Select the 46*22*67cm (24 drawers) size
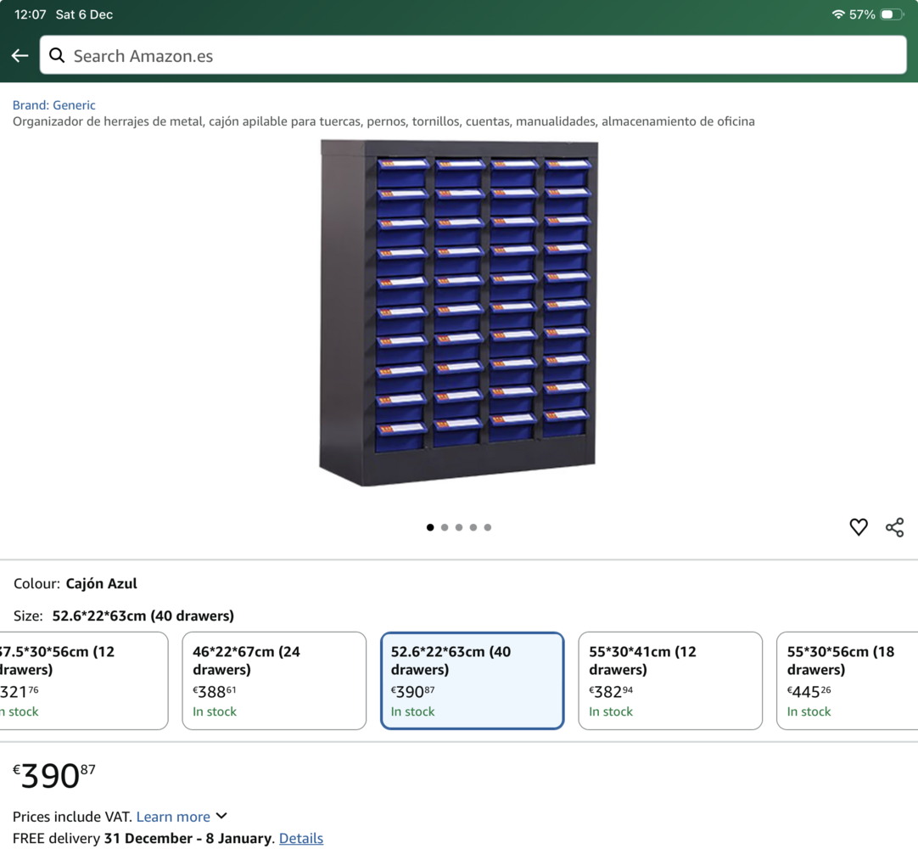Image resolution: width=918 pixels, height=849 pixels. pos(274,680)
